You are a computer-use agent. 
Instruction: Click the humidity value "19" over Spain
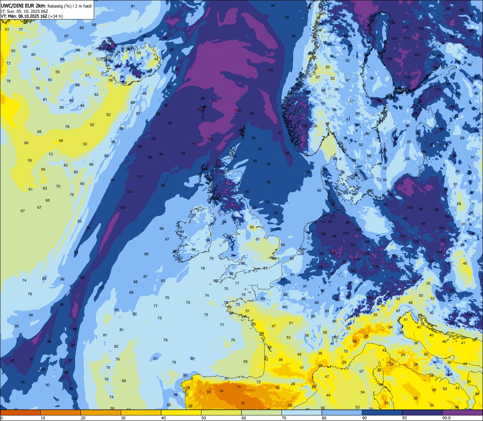point(277,388)
